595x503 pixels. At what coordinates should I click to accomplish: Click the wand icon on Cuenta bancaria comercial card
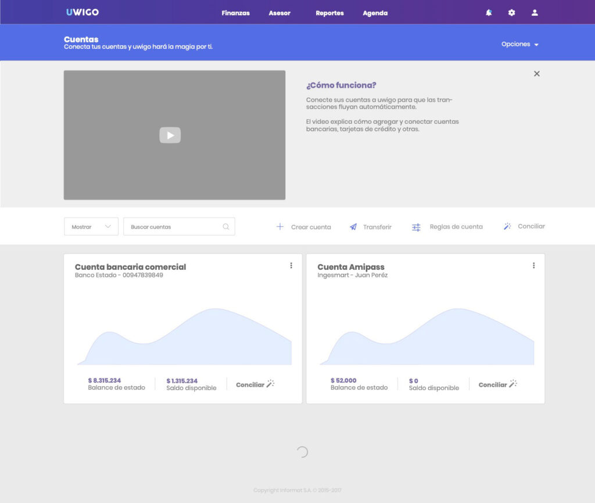[x=270, y=383]
